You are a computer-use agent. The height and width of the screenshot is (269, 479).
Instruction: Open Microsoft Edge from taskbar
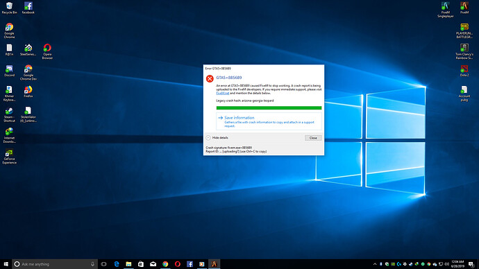117,264
